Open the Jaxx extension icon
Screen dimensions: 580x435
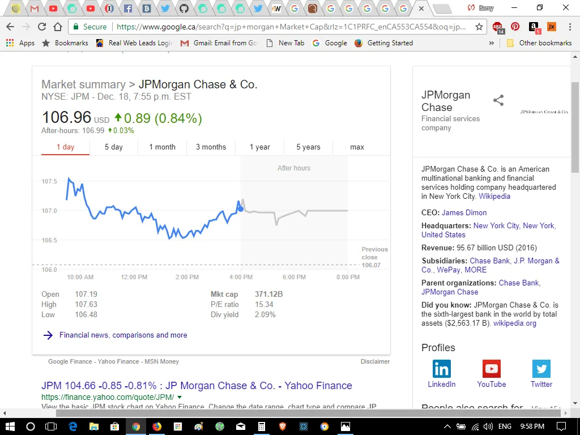pos(552,27)
